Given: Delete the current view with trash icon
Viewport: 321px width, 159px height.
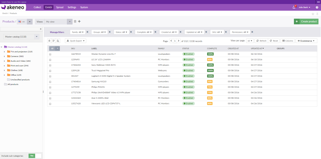Looking at the screenshot, I should point(75,21).
